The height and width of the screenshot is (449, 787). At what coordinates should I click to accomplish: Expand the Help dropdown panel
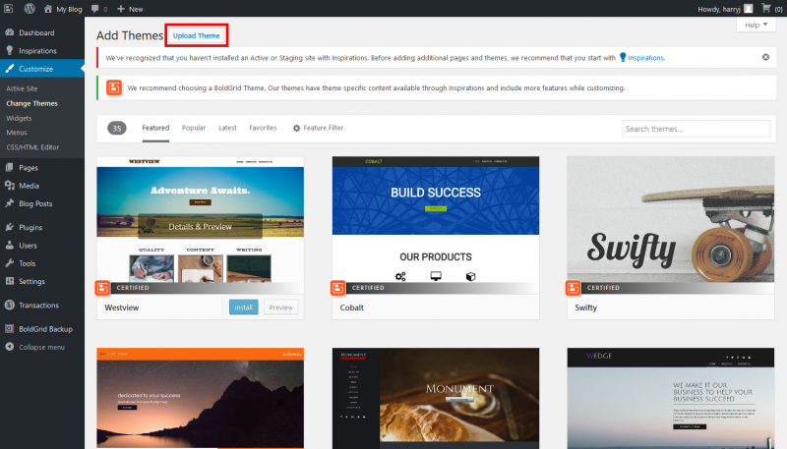pos(756,25)
